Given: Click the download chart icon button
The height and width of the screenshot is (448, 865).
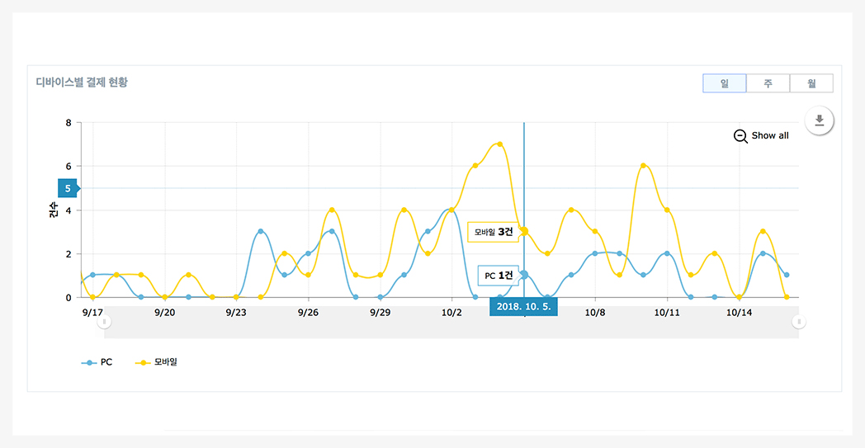Looking at the screenshot, I should click(819, 120).
